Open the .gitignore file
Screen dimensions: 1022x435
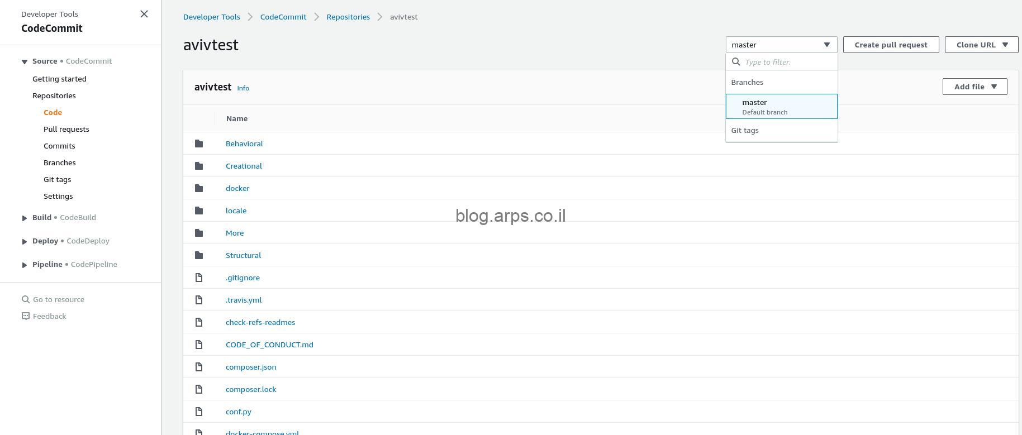[x=243, y=278]
